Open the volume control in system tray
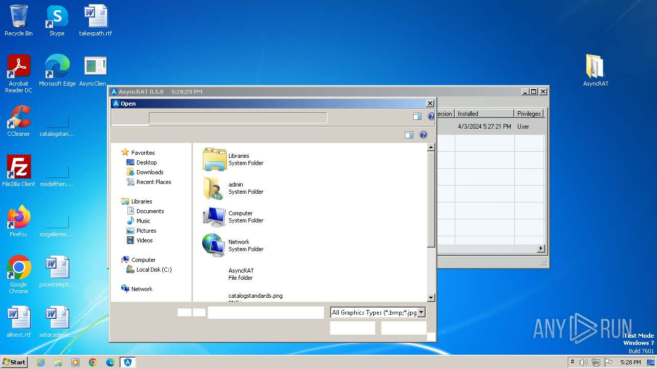 [x=584, y=362]
